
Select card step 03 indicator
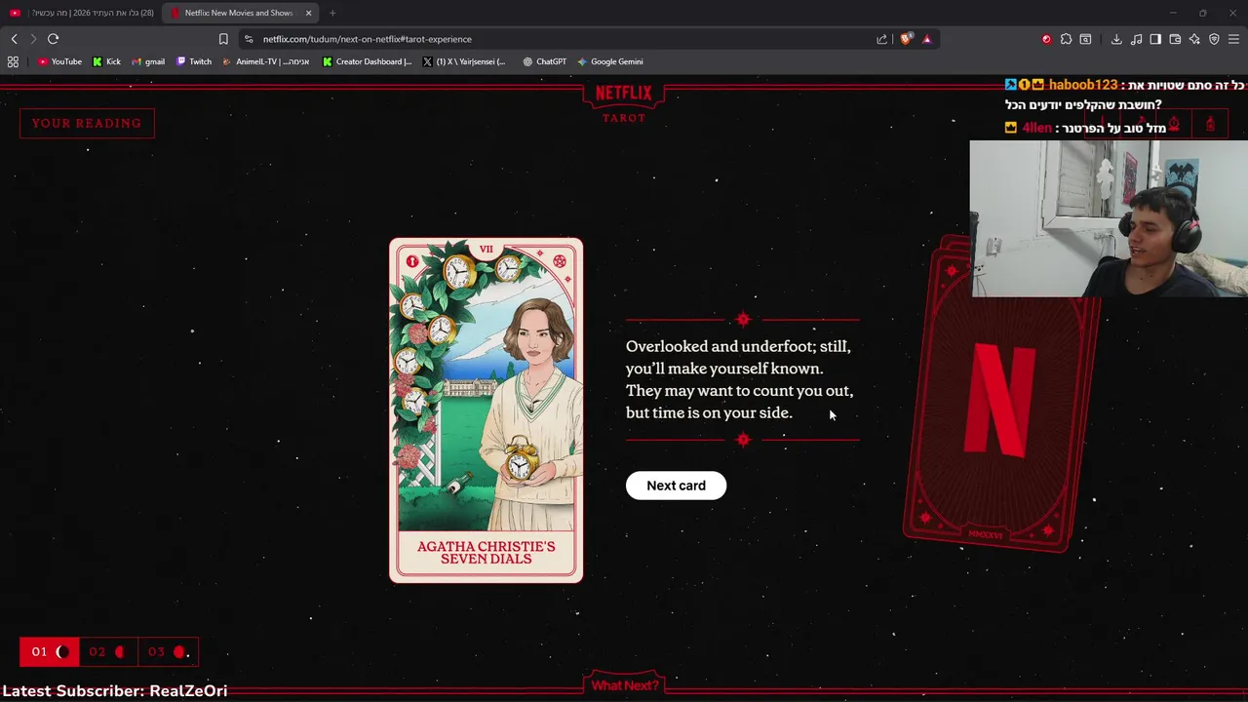167,651
